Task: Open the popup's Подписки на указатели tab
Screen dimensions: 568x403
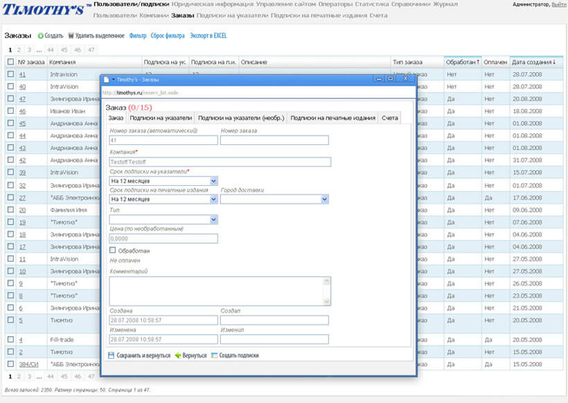Action: pos(161,118)
